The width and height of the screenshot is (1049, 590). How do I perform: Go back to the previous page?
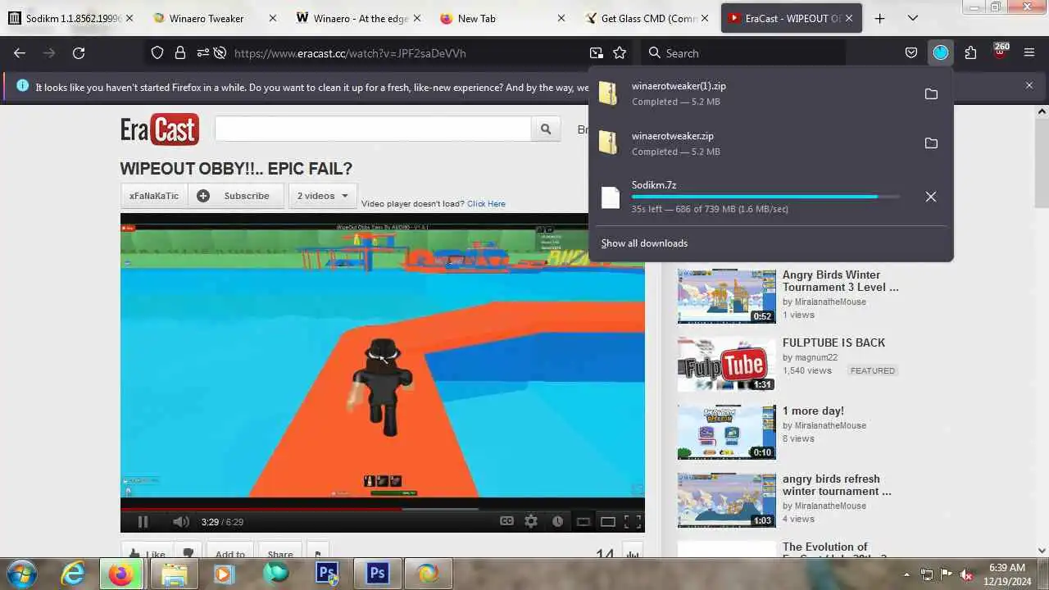(20, 52)
